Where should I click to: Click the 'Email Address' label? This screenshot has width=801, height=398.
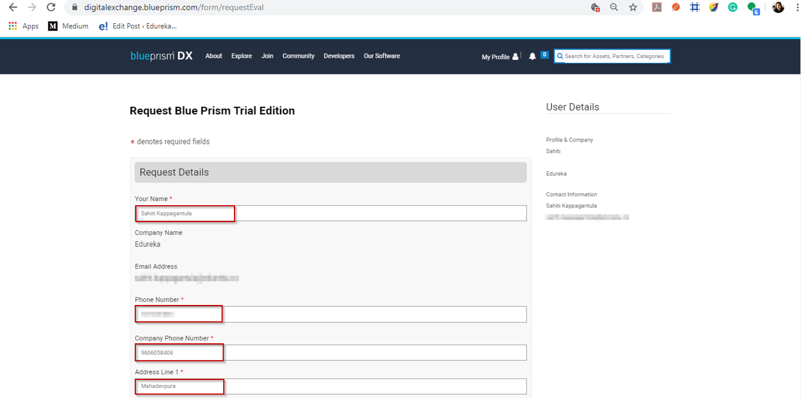coord(156,266)
